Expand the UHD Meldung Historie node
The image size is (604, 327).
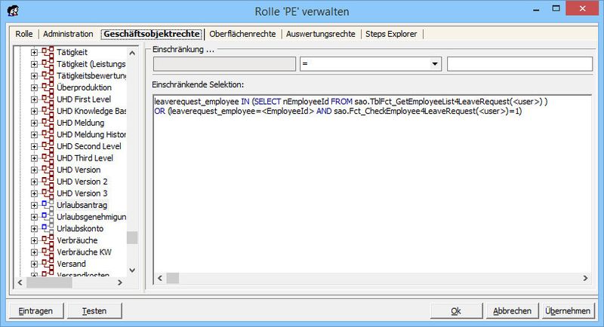34,135
